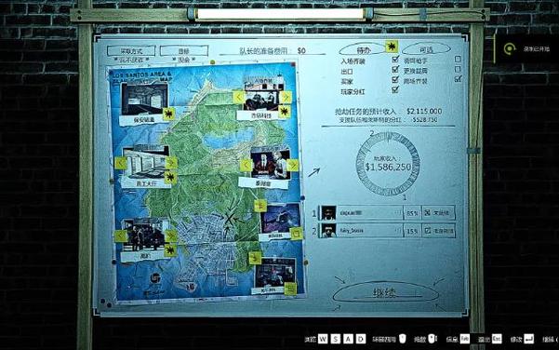The image size is (559, 350).
Task: Toggle checked box in third 可选 row
Action: 459,78
